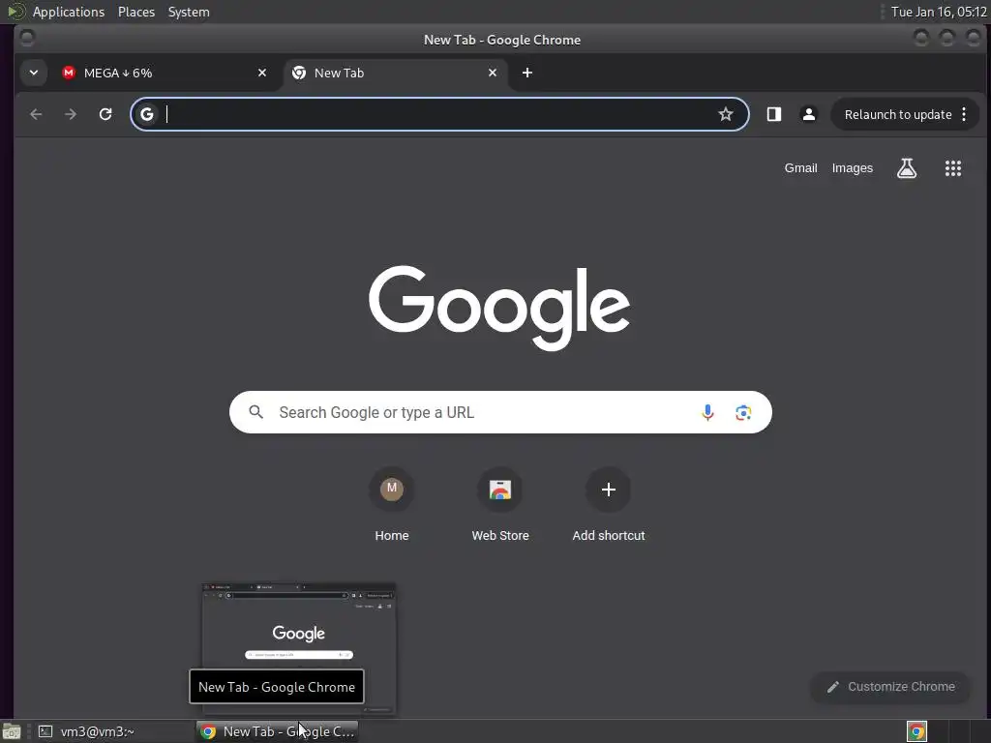Open the Chrome three-dot menu
This screenshot has height=743, width=991.
coord(964,114)
